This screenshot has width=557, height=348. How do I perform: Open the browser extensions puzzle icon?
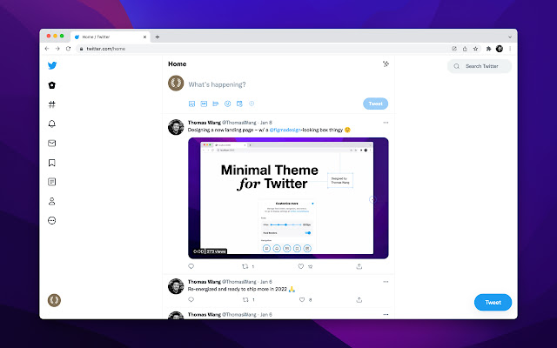488,49
